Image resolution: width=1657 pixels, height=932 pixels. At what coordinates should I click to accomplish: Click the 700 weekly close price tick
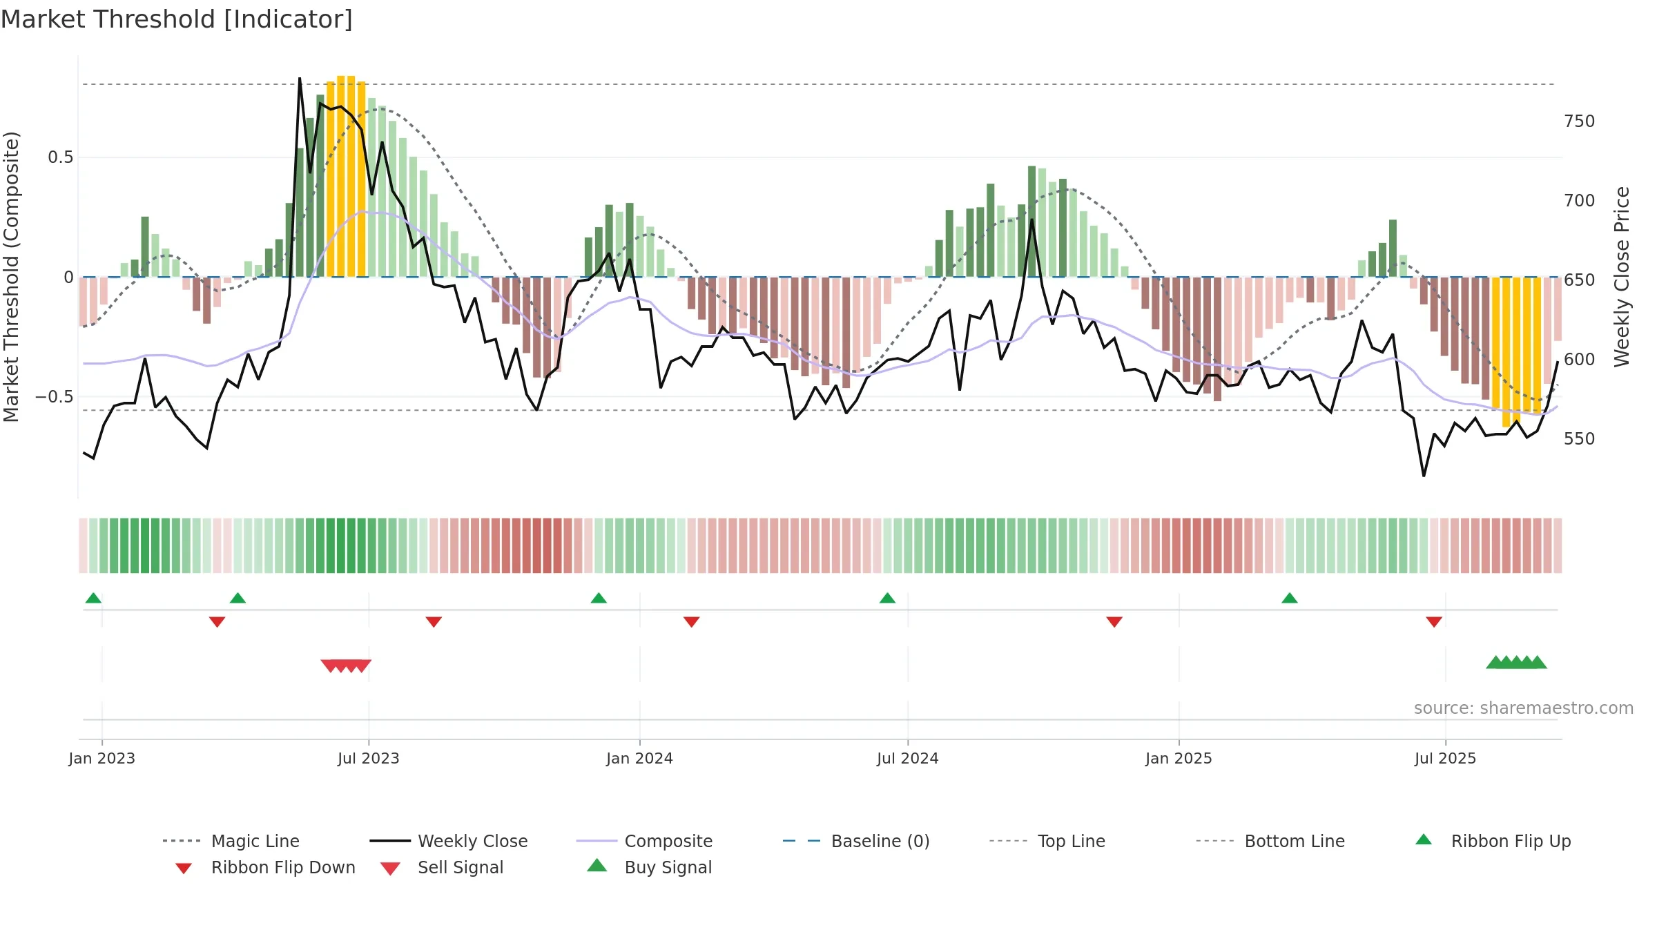(1580, 201)
